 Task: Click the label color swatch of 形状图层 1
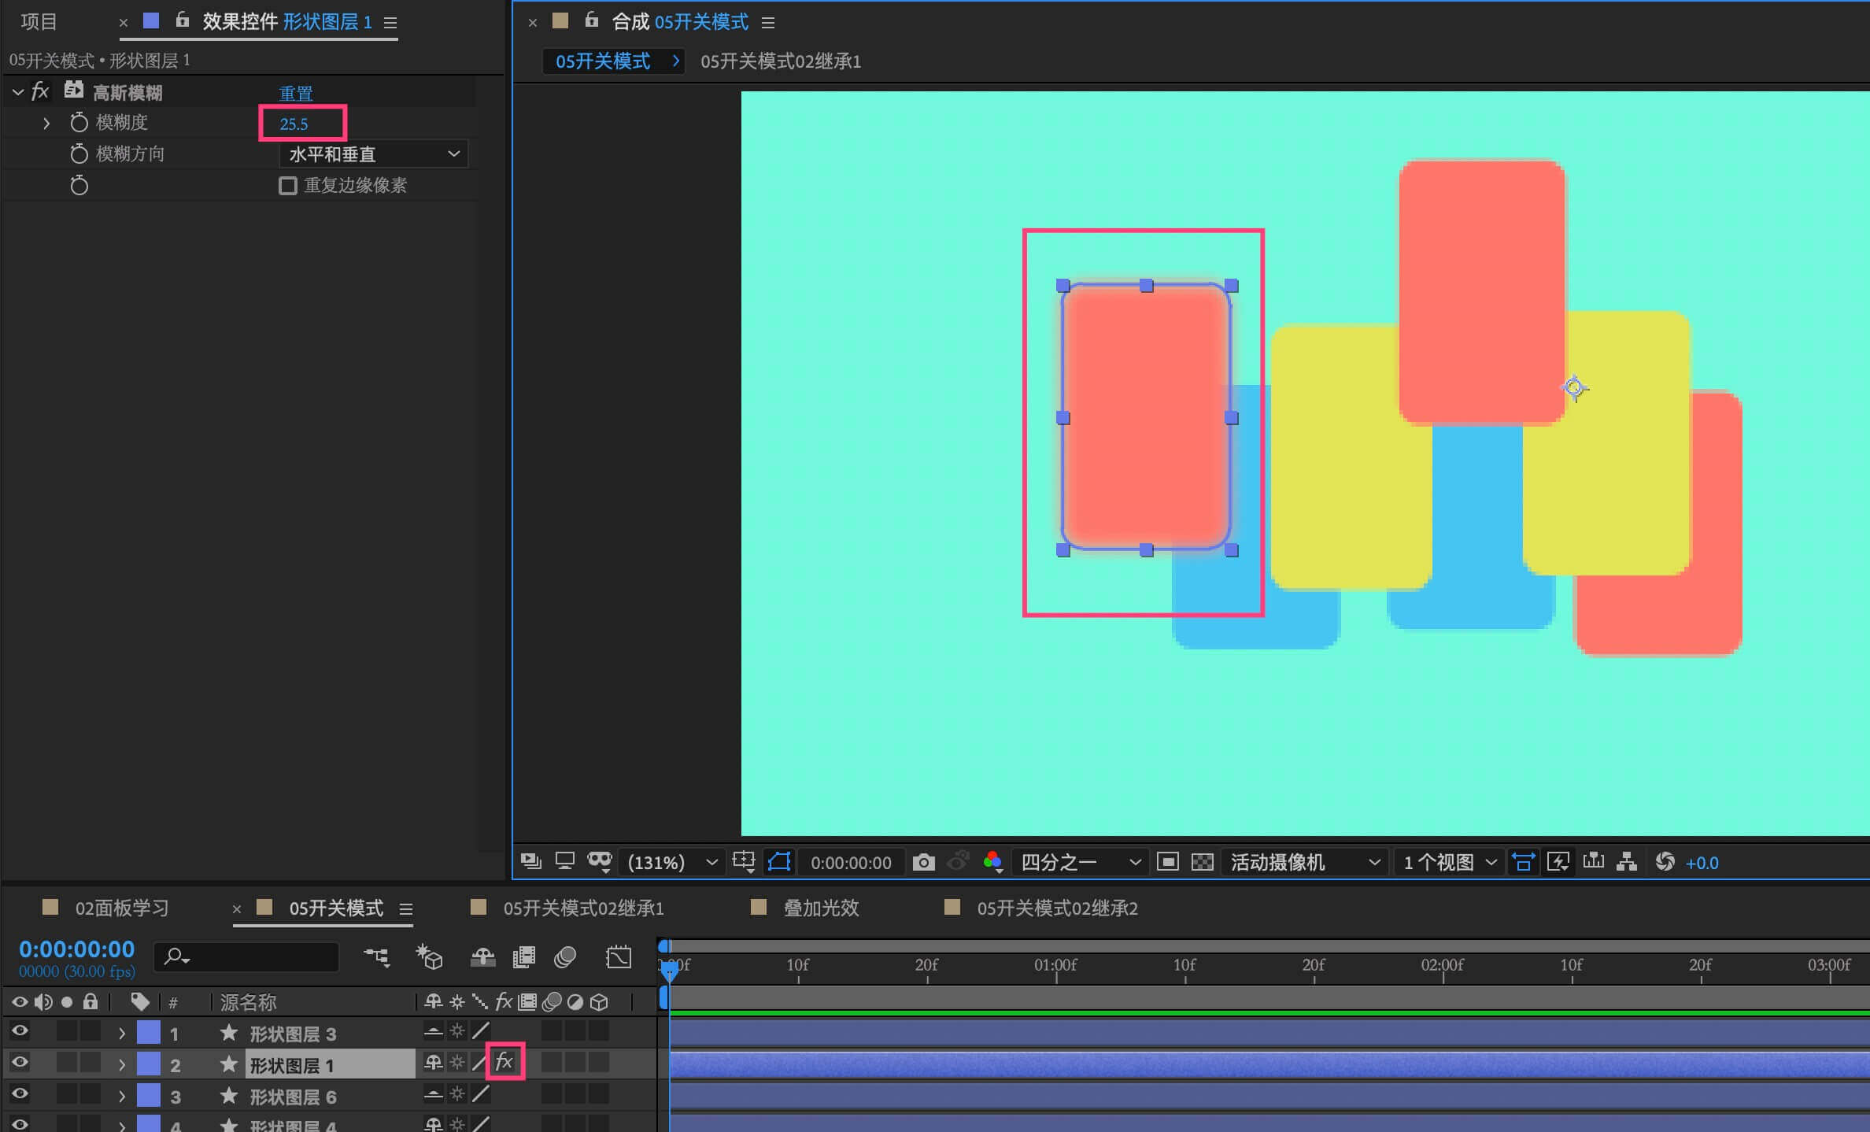pos(149,1064)
